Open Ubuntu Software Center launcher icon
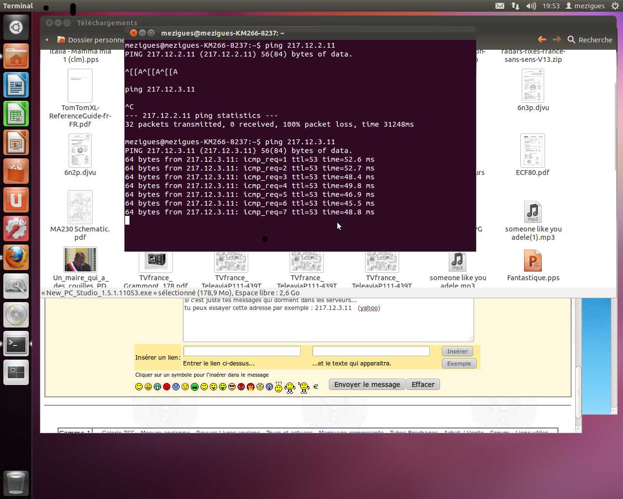Image resolution: width=623 pixels, height=499 pixels. [x=16, y=171]
